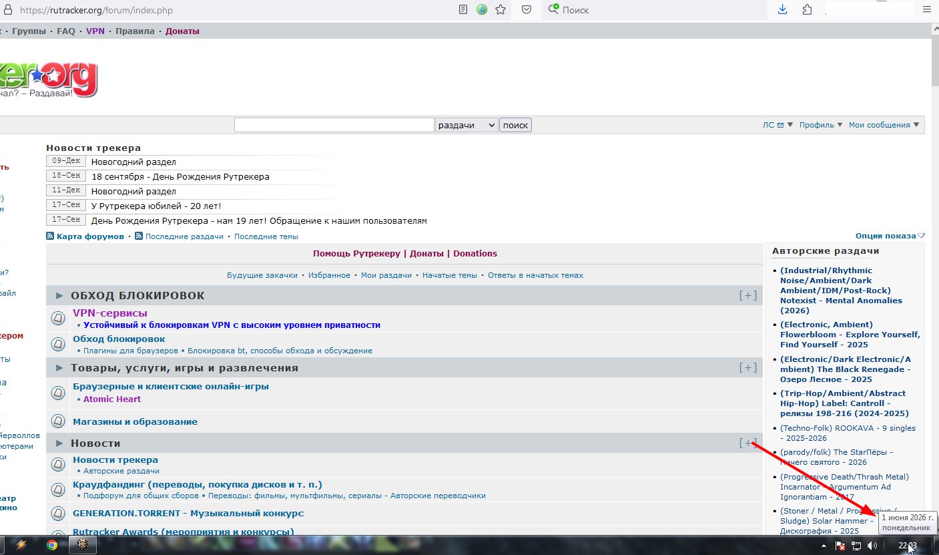The width and height of the screenshot is (939, 555).
Task: Click the Обход блокировок forum status icon
Action: coord(58,344)
